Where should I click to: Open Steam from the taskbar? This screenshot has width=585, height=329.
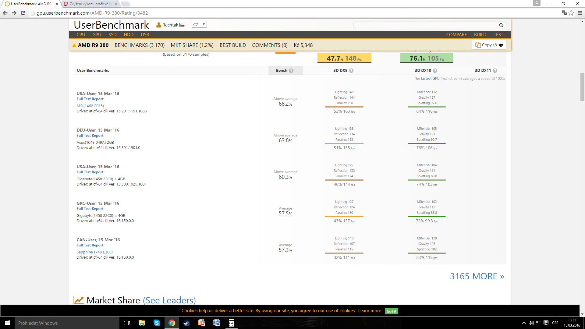click(x=186, y=323)
